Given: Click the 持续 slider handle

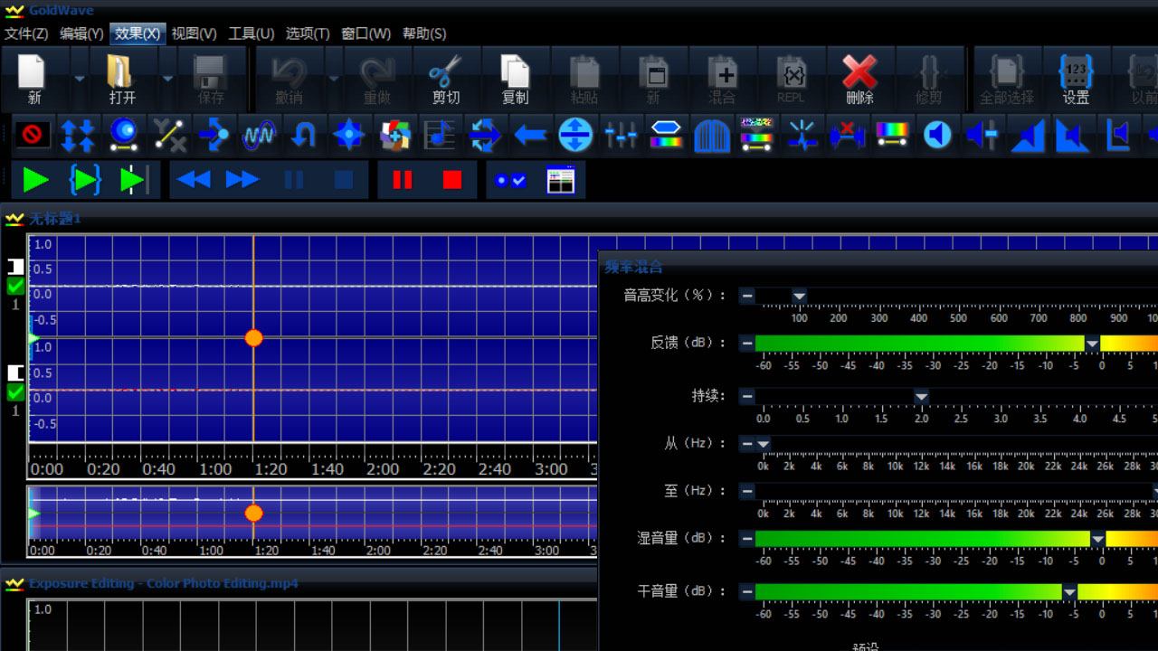Looking at the screenshot, I should 921,397.
